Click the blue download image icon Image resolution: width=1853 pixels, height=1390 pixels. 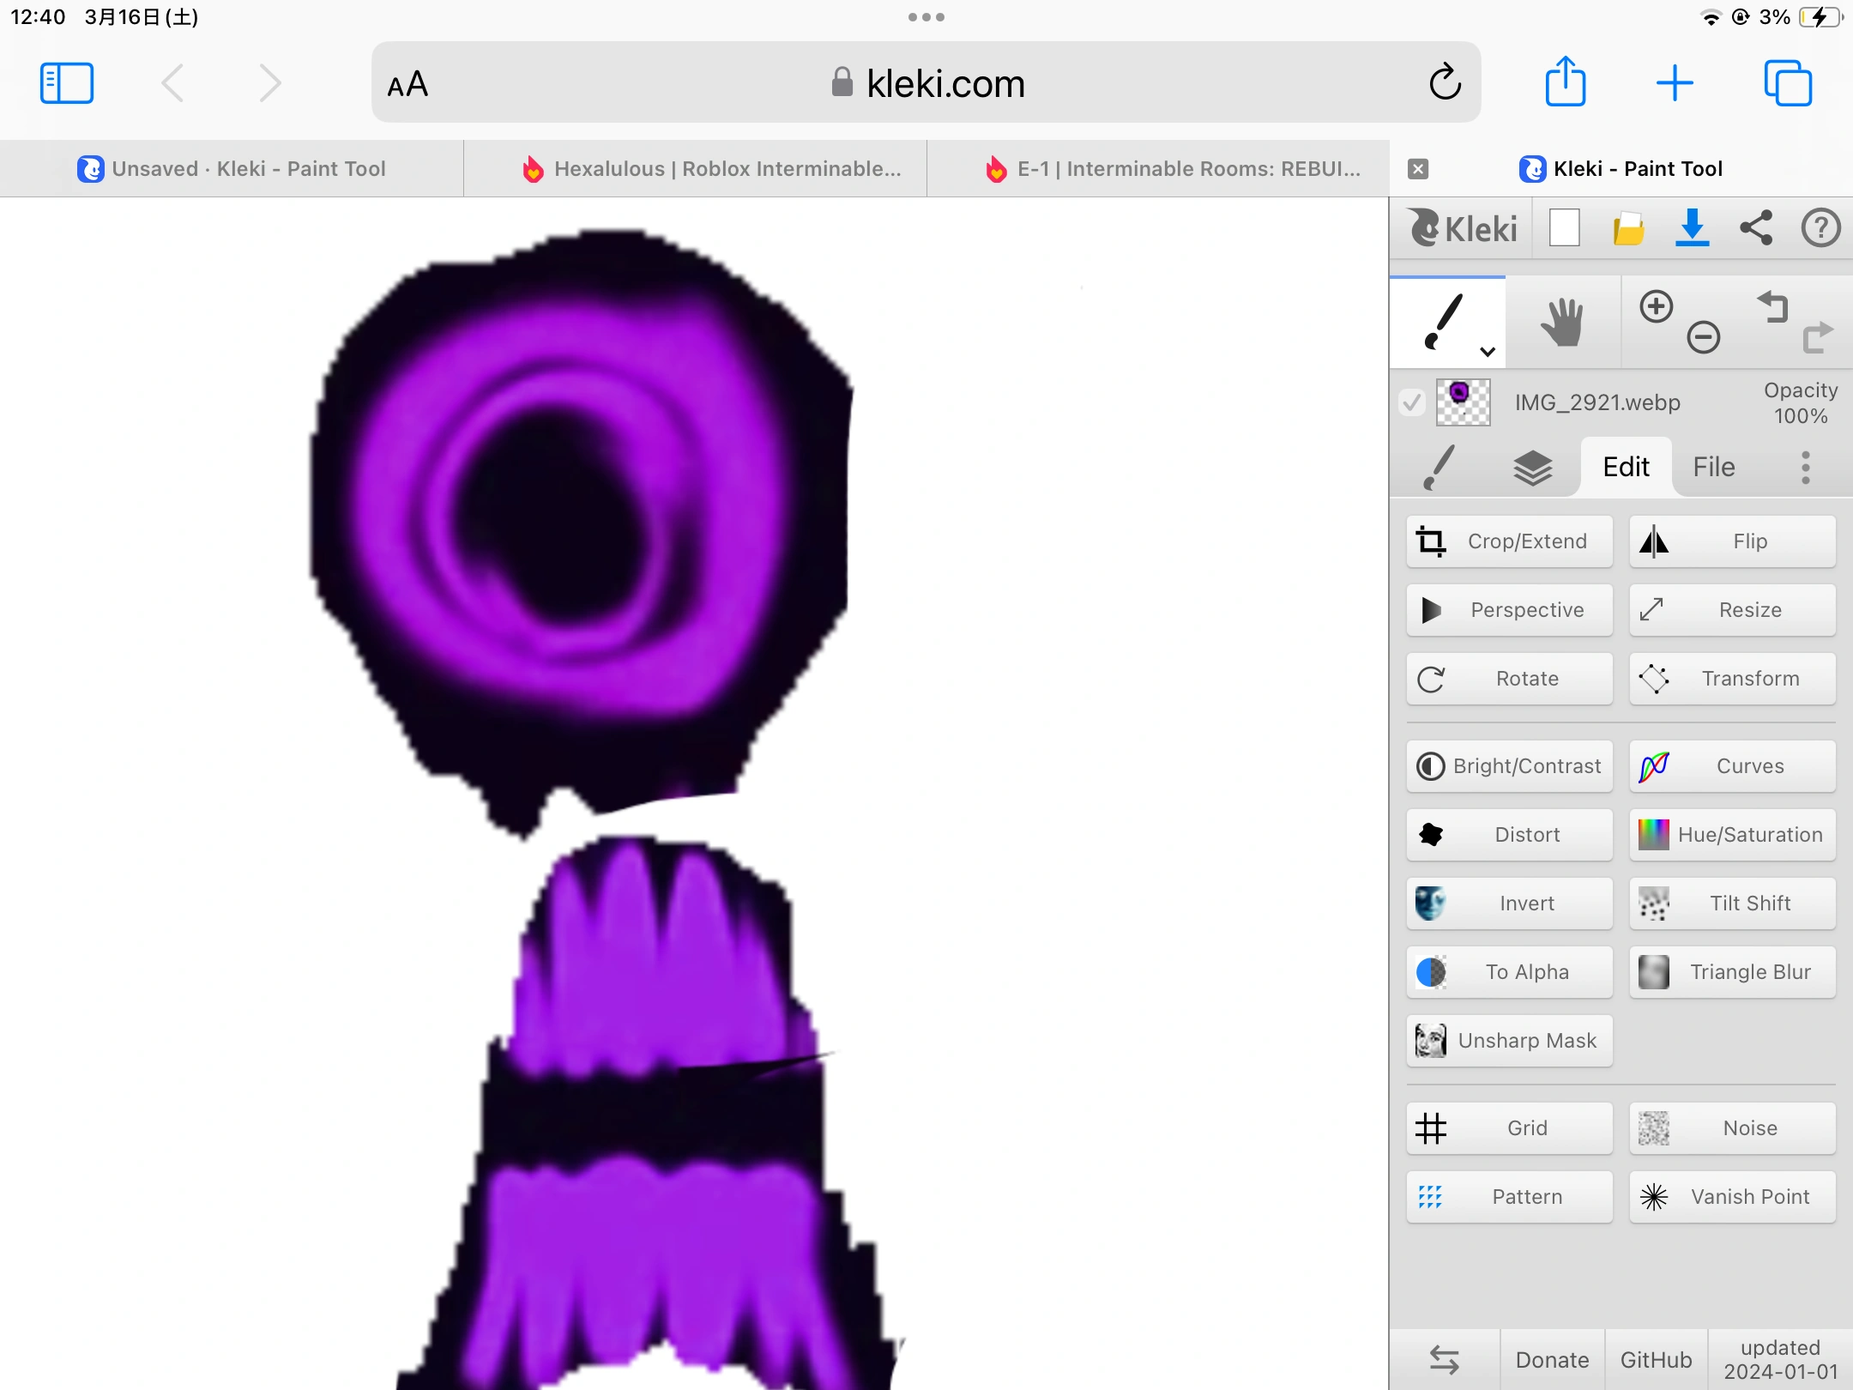[1692, 228]
